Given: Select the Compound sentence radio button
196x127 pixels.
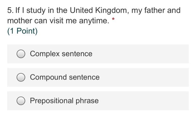Looking at the screenshot, I should (x=21, y=77).
